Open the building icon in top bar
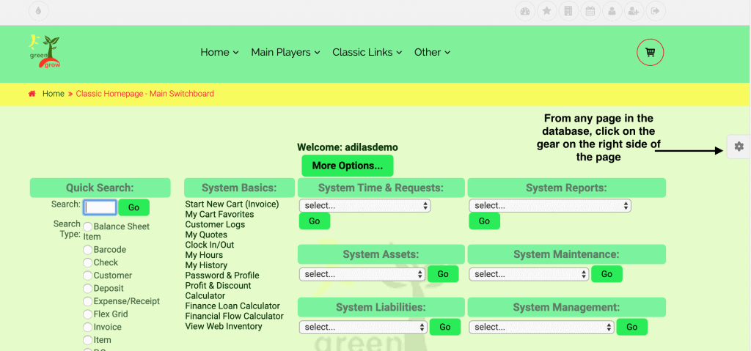Viewport: 751px width, 351px height. 568,11
